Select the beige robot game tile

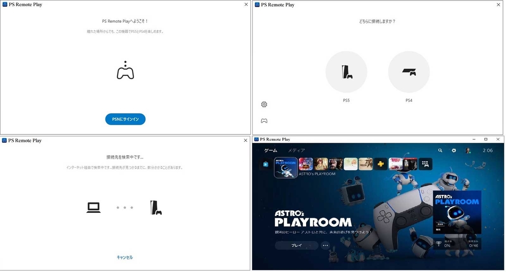(366, 164)
